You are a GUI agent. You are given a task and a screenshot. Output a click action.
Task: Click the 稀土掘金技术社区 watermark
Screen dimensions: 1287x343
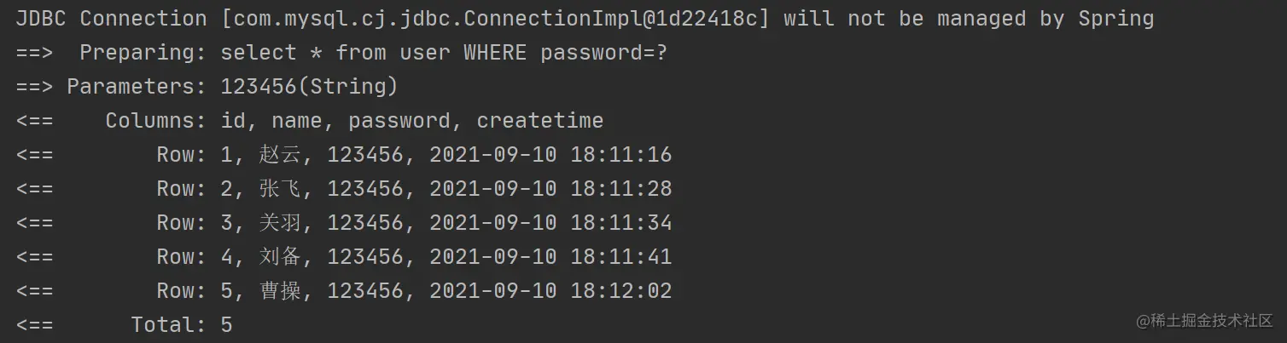(x=1204, y=321)
